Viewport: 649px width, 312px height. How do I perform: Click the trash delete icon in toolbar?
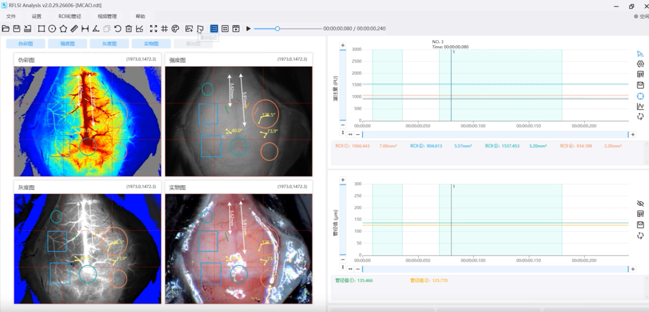point(129,28)
